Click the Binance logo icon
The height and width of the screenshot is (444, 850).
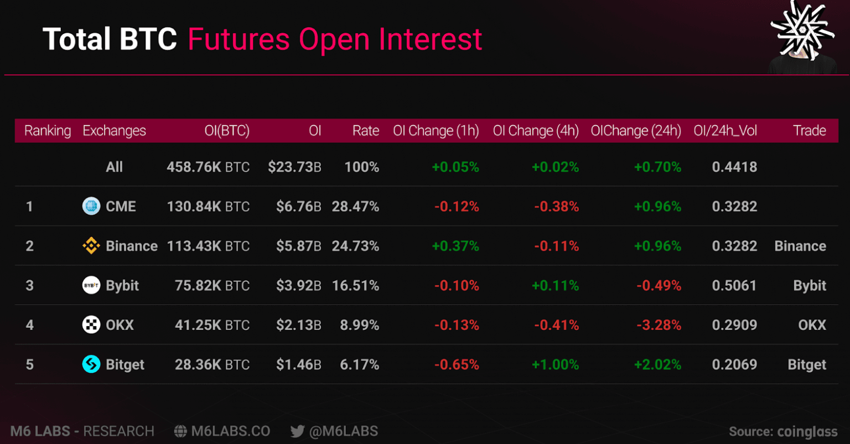point(91,246)
